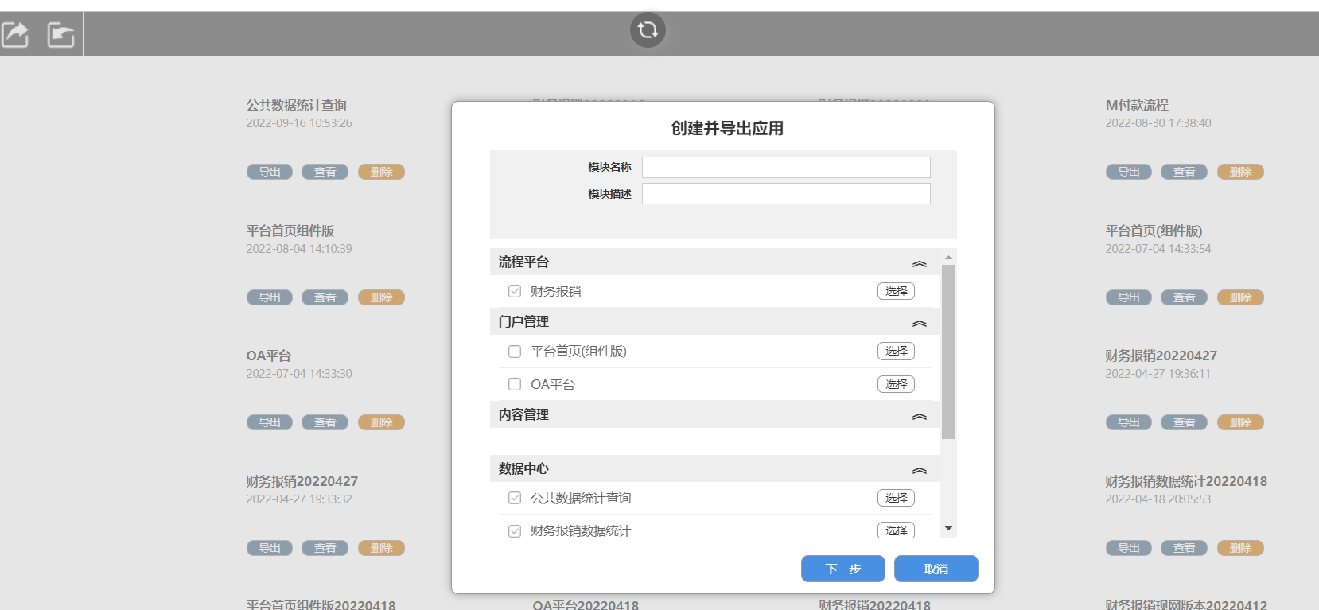Image resolution: width=1319 pixels, height=610 pixels.
Task: Click 删除 on the 财务报销数据统计20220418 card
Action: [x=1240, y=548]
